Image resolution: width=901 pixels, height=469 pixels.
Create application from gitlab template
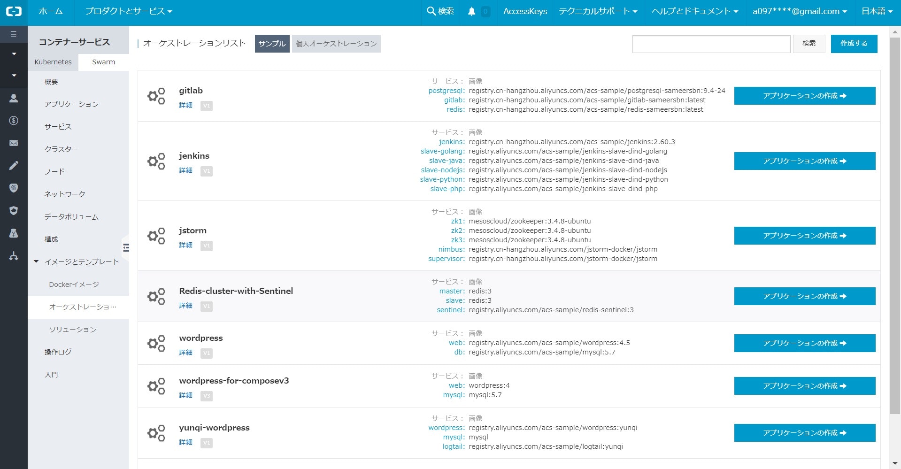804,96
